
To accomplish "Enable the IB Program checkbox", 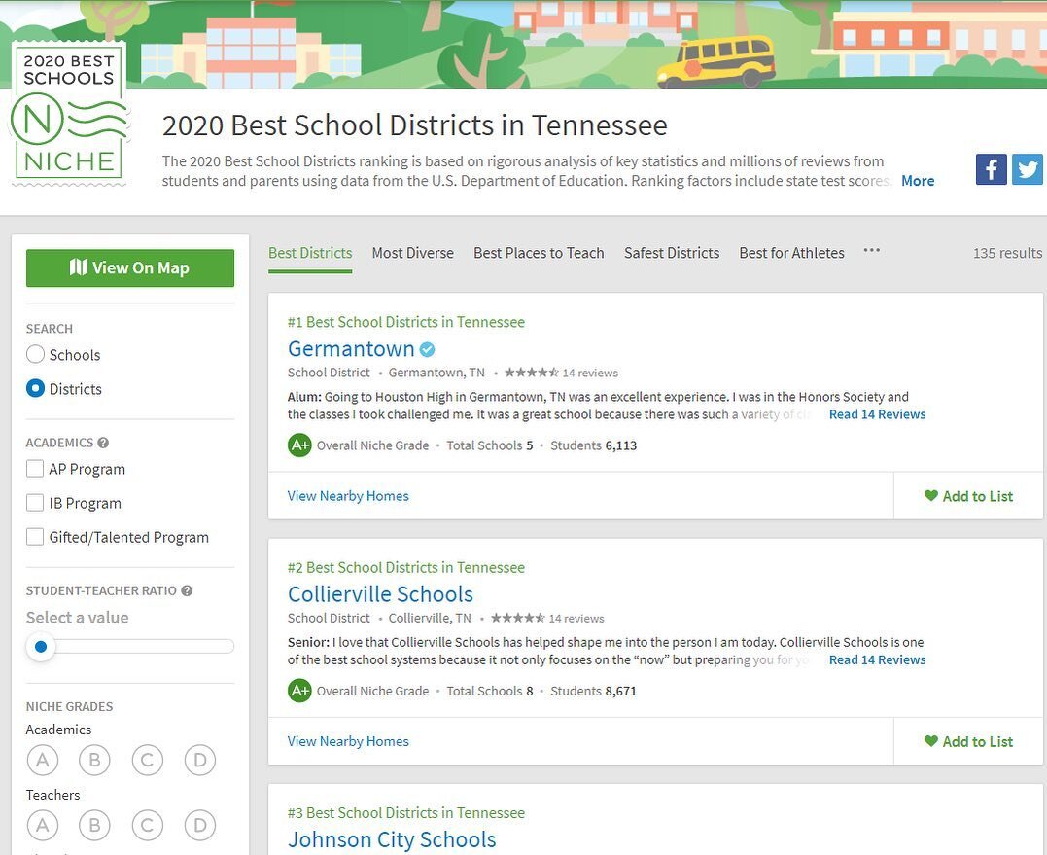I will click(x=35, y=503).
